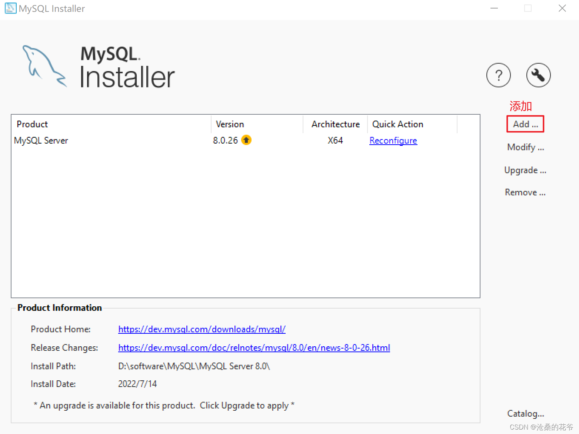Click the Remove ... button
The image size is (579, 434).
click(x=525, y=192)
